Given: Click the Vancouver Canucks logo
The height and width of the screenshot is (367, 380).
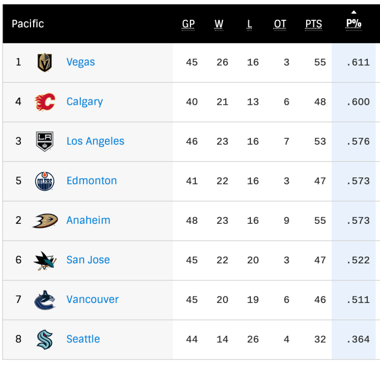Looking at the screenshot, I should pos(44,300).
